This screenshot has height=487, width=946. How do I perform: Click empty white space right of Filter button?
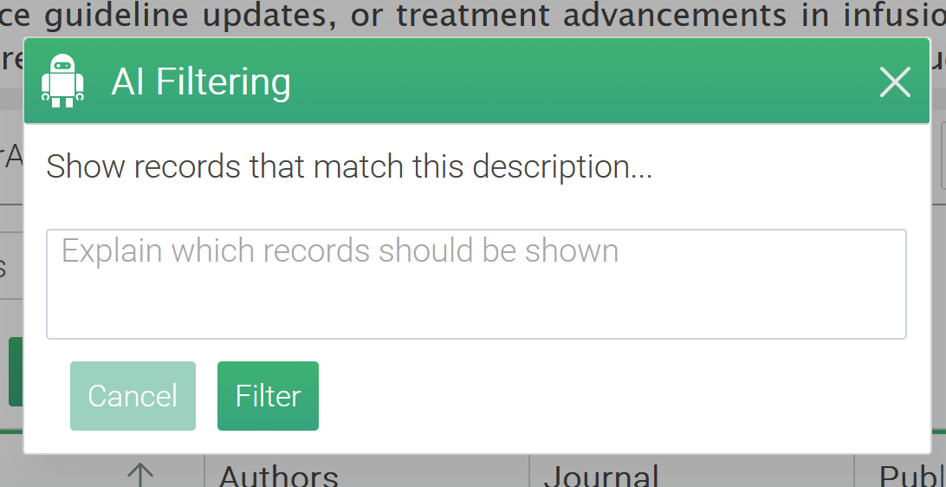(606, 396)
